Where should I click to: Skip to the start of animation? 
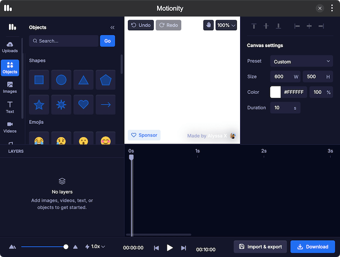pyautogui.click(x=156, y=248)
